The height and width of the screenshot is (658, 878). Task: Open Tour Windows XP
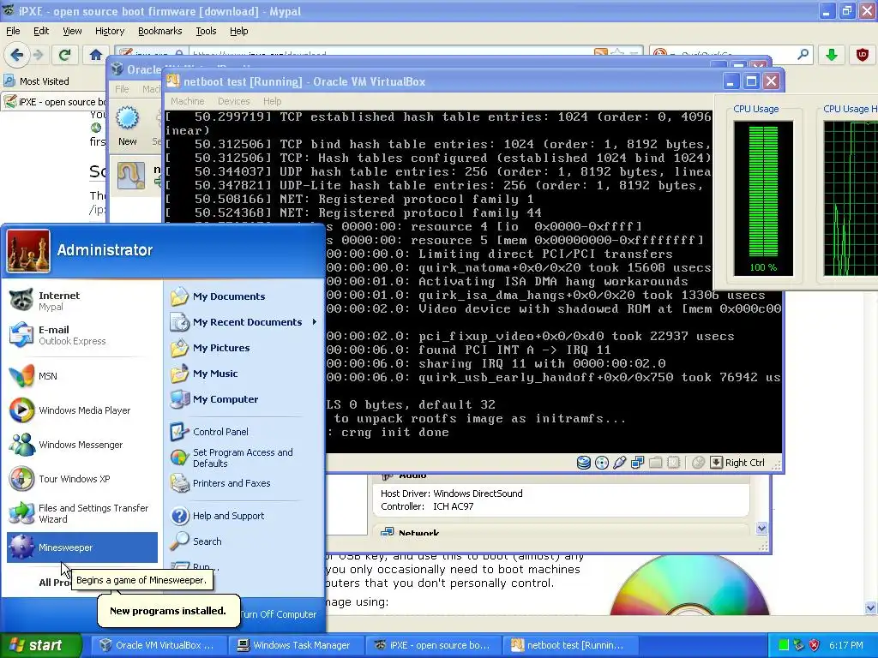point(81,479)
